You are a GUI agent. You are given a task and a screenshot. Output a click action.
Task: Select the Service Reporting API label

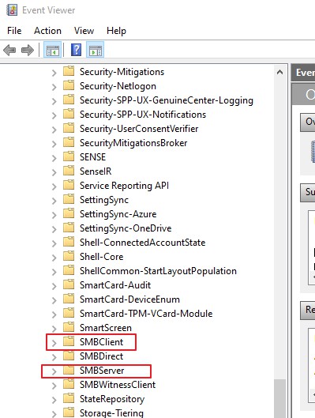(x=125, y=186)
